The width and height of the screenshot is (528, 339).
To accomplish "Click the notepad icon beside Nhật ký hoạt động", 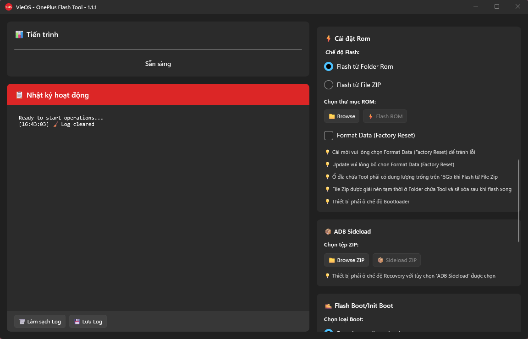I will point(20,95).
